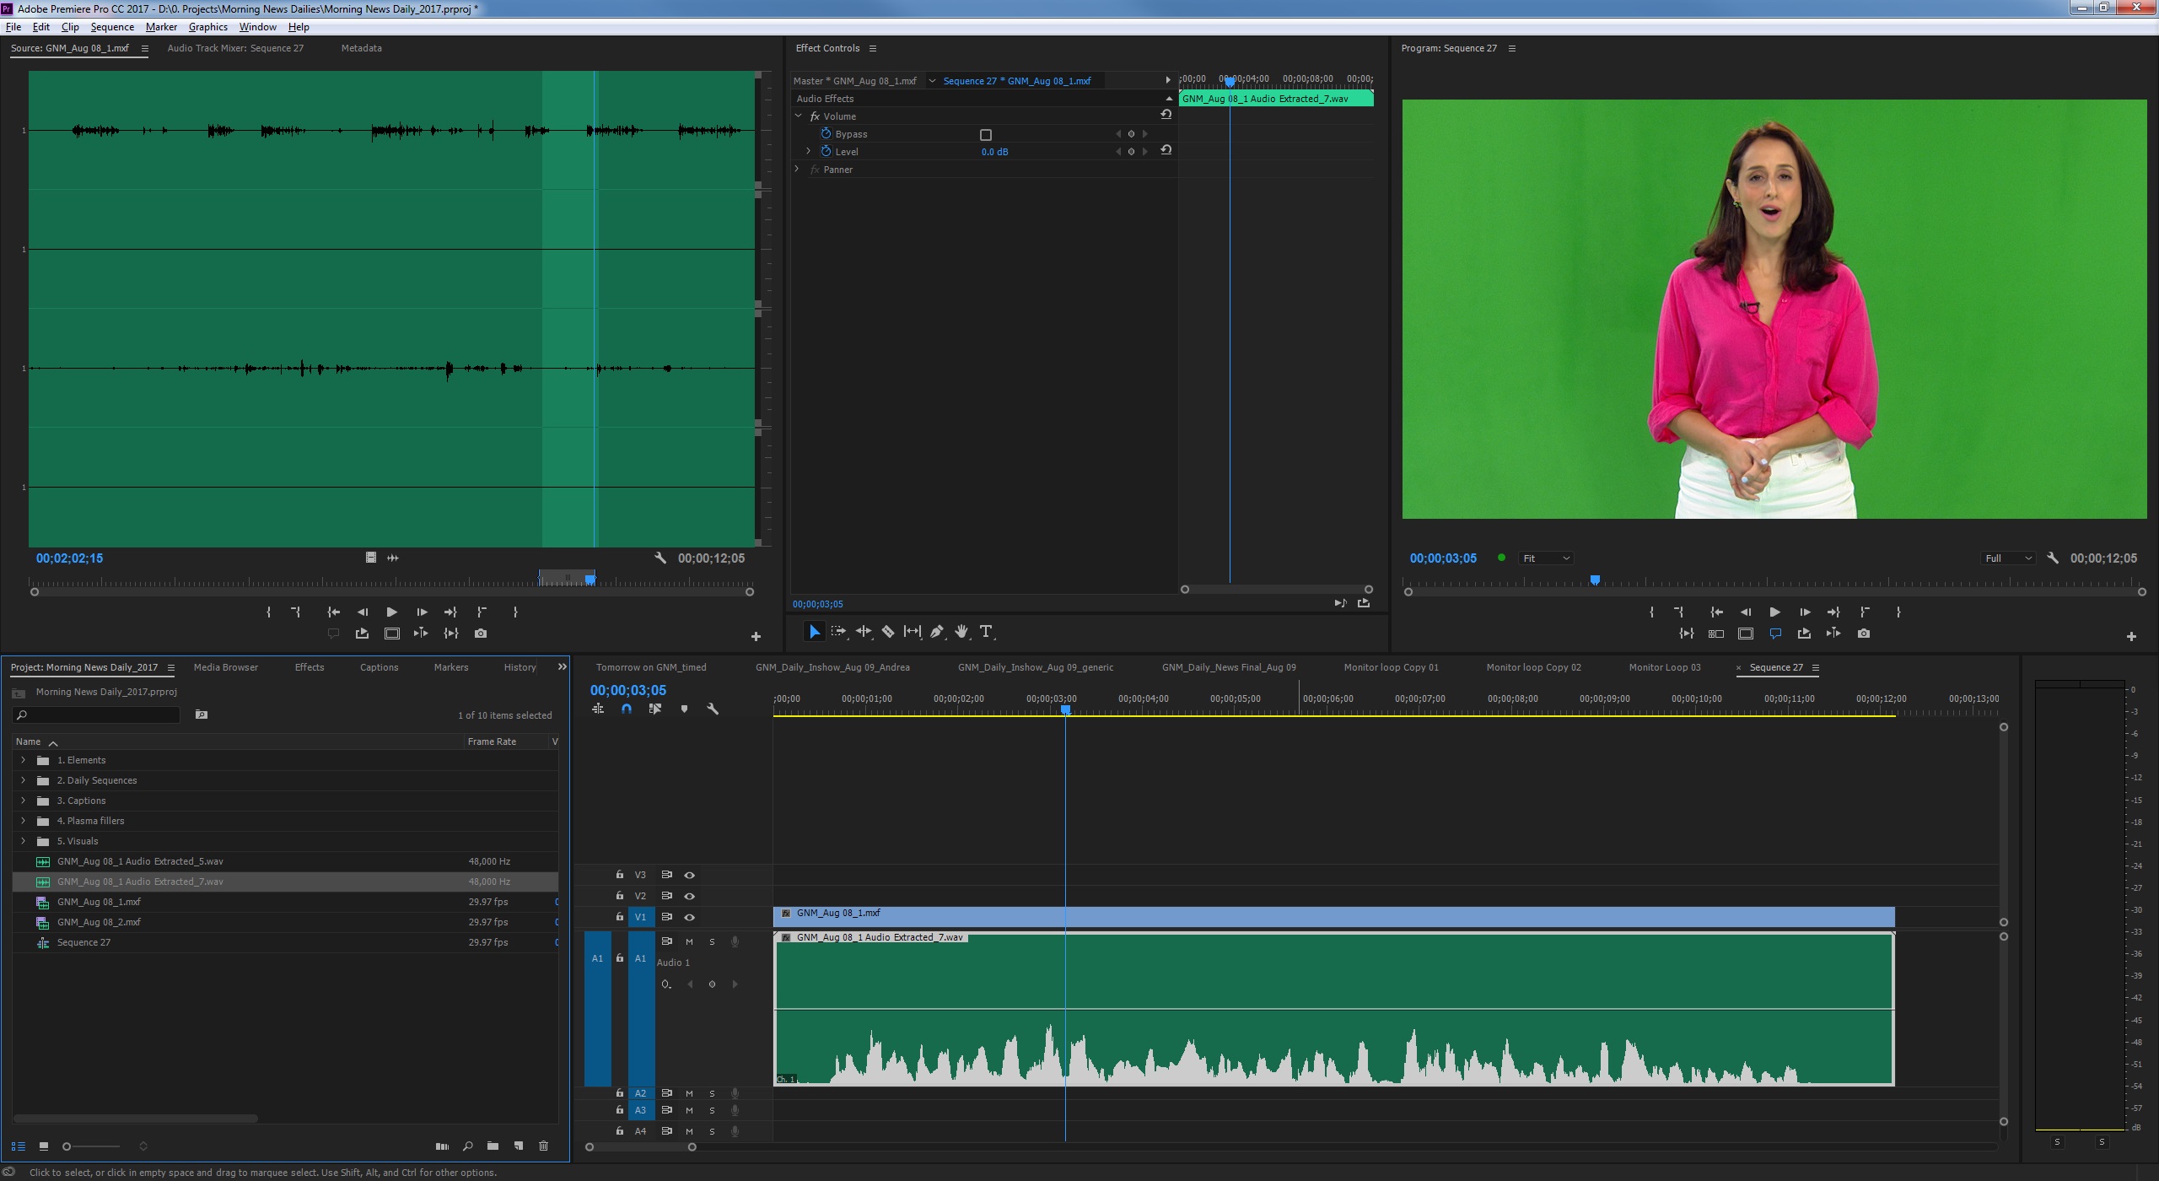
Task: Select the Hand tool
Action: (x=961, y=631)
